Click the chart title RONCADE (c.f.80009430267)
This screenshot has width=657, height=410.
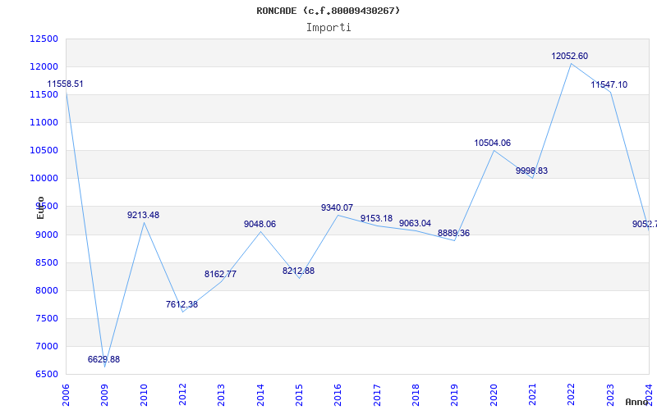pos(328,11)
